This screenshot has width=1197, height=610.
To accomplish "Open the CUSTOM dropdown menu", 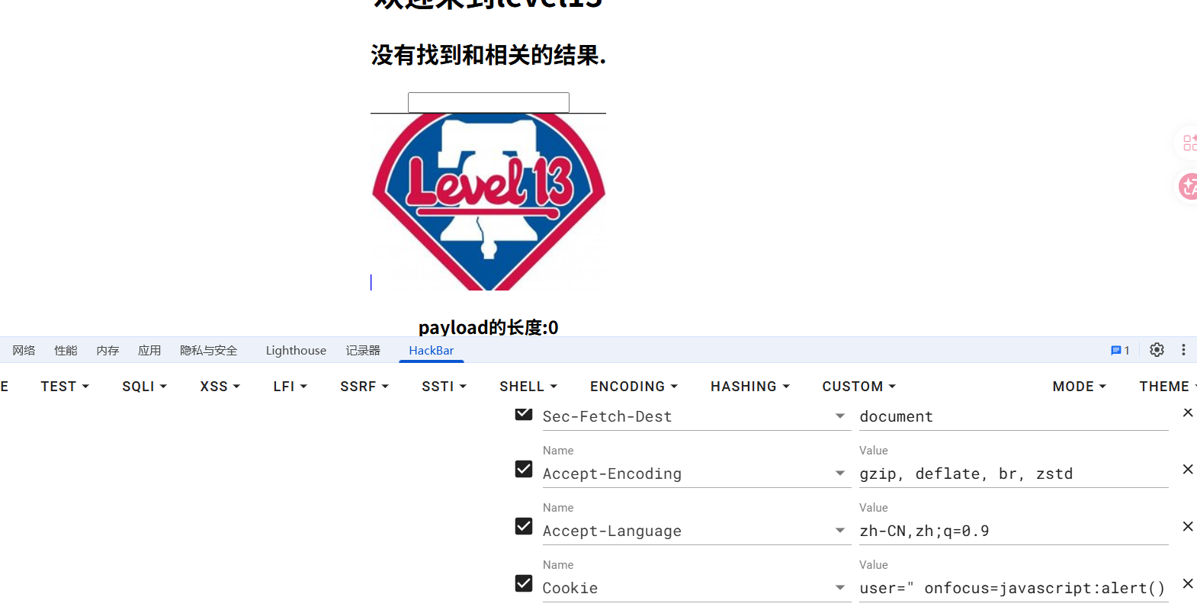I will 858,387.
